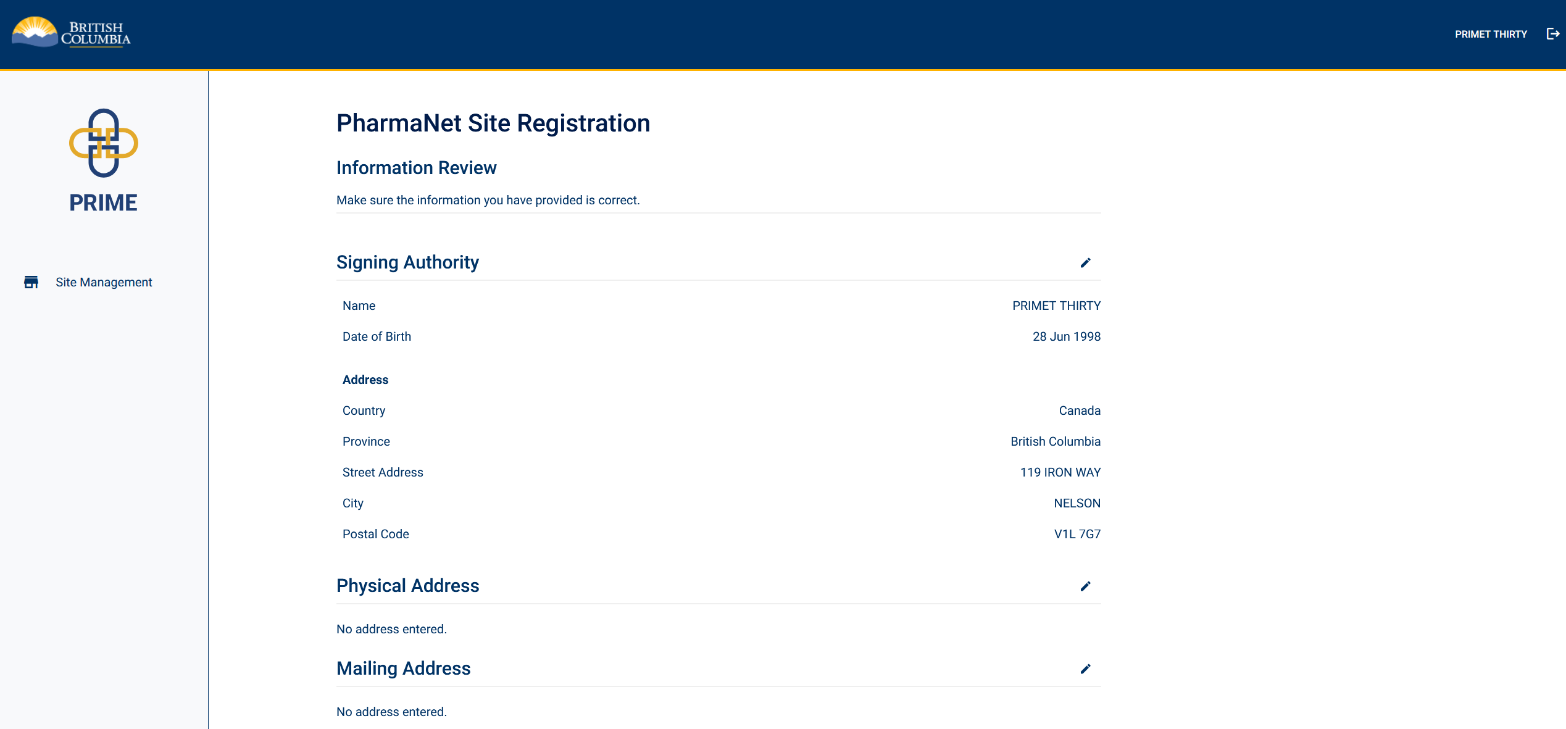Select the Physical Address heading

coord(407,585)
